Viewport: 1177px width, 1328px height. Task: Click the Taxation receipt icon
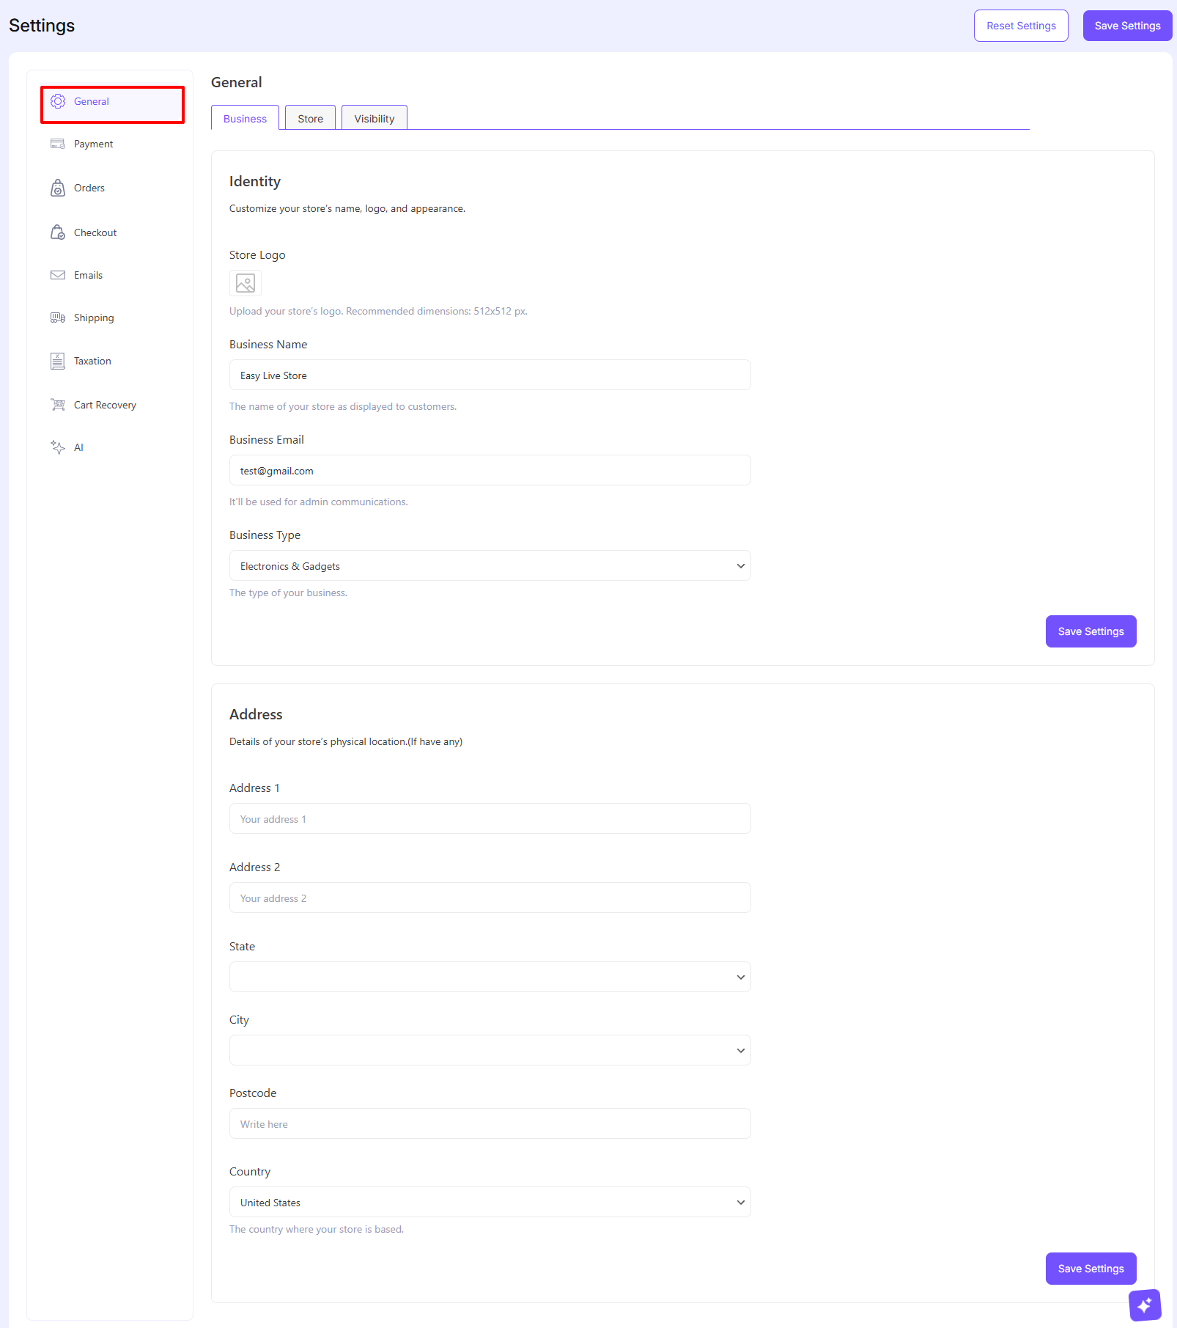pyautogui.click(x=58, y=362)
